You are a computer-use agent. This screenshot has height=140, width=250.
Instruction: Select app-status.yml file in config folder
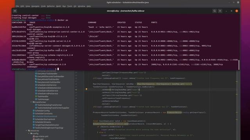[x=41, y=136]
